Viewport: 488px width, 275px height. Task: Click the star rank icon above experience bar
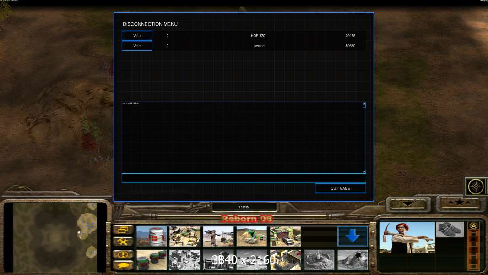[x=473, y=226]
